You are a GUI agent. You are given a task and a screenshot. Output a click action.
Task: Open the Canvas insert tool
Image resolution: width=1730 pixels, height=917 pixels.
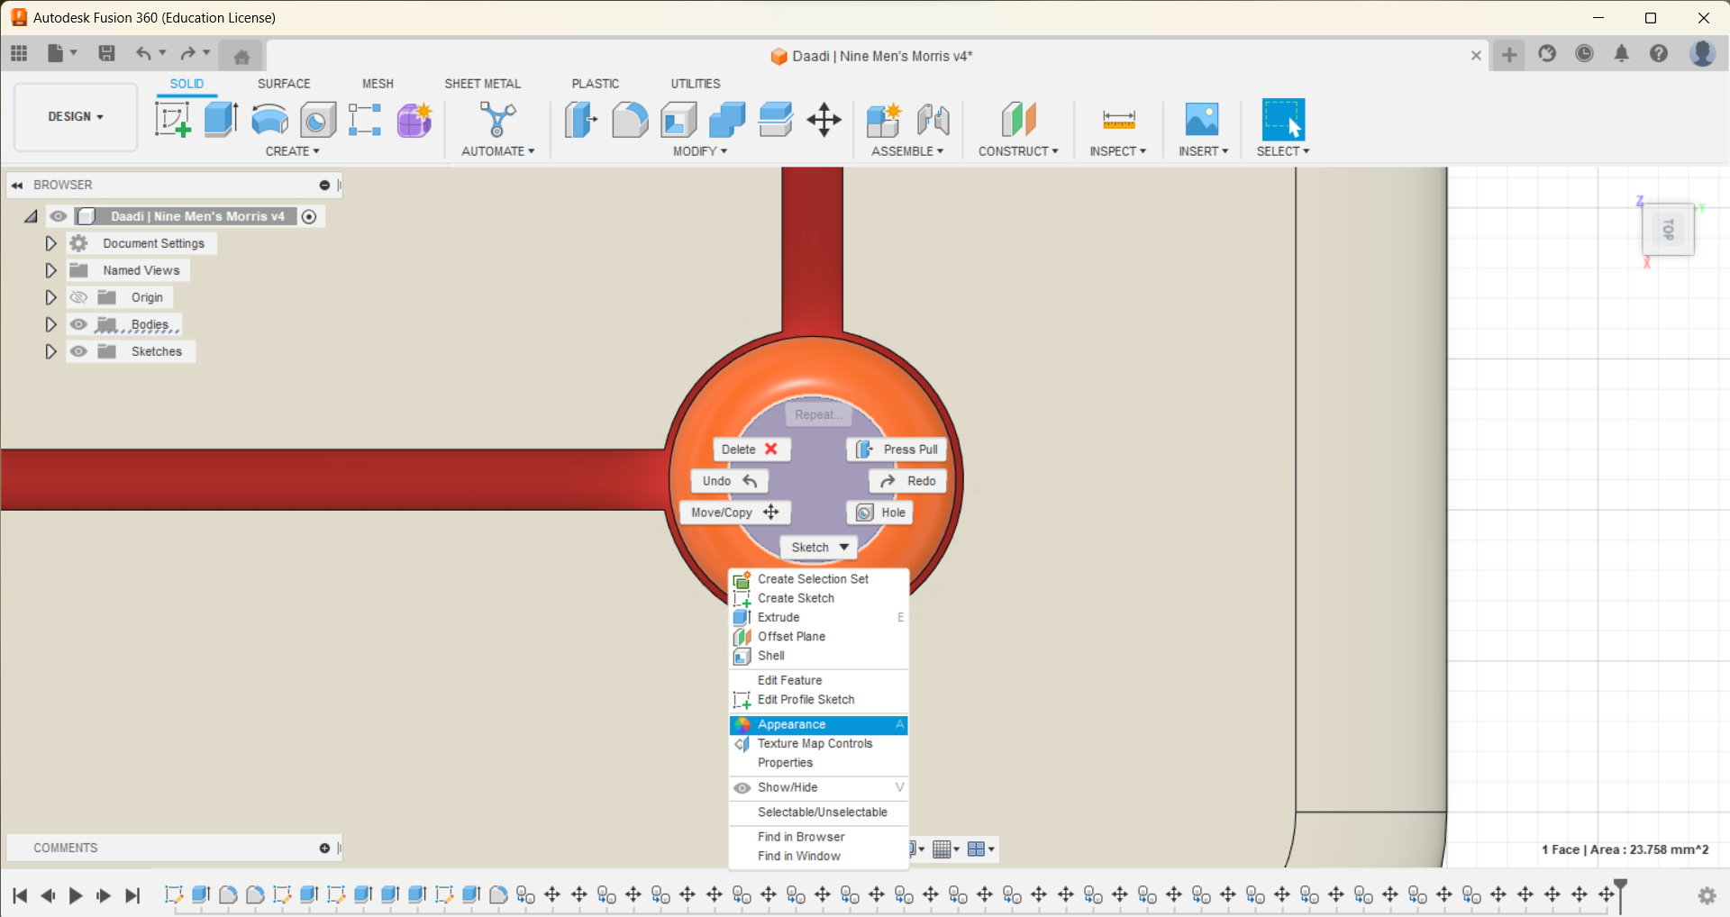point(1202,120)
